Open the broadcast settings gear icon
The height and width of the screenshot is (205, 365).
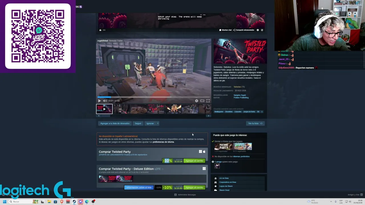tap(258, 30)
